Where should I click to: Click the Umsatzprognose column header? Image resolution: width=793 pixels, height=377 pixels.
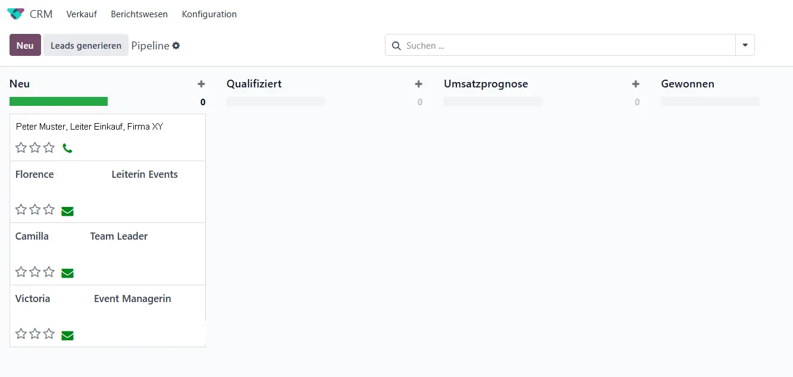[486, 84]
